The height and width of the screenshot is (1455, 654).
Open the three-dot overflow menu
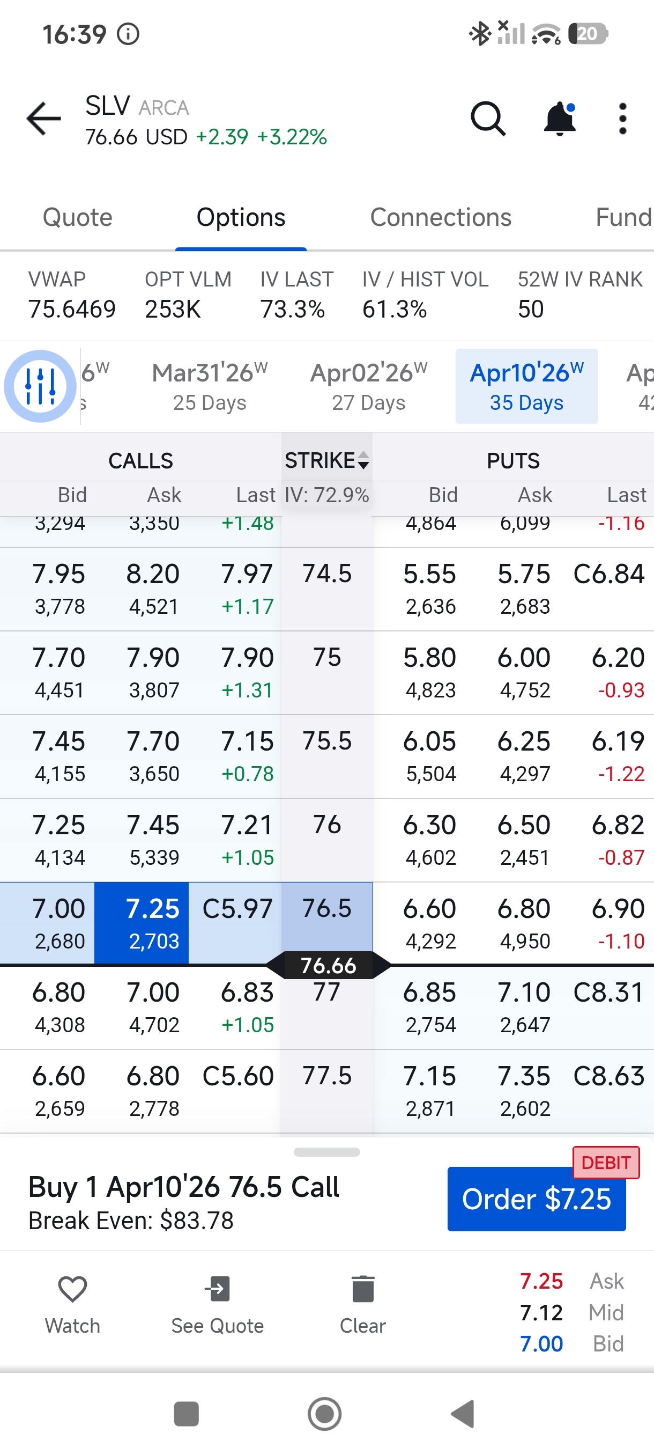622,119
